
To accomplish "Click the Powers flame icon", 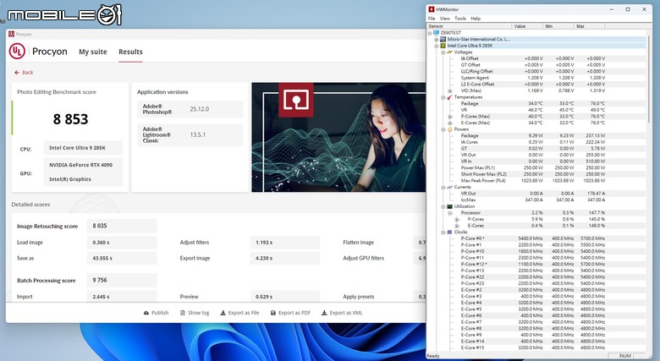I will [x=449, y=129].
